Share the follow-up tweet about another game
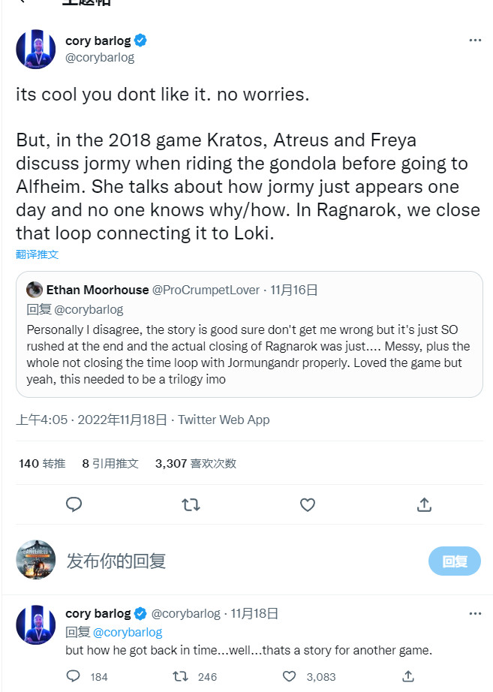Screen dimensions: 493x692 click(407, 676)
